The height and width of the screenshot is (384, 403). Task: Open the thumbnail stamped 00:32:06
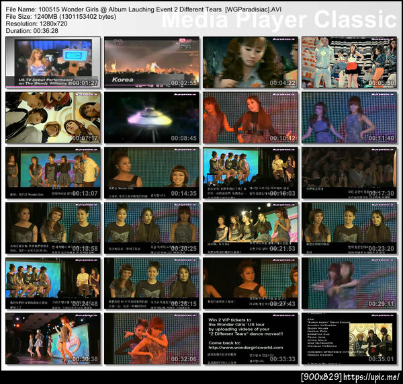pos(152,339)
